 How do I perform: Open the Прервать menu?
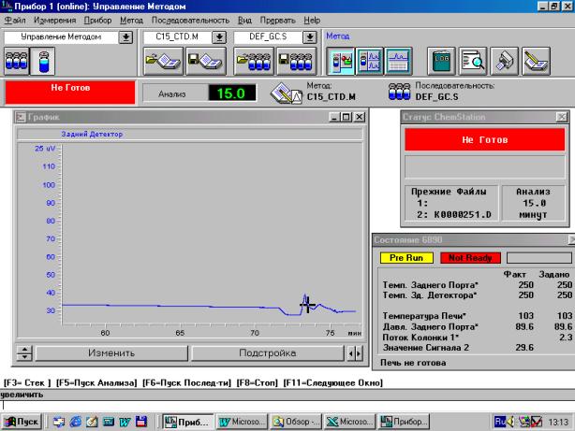pyautogui.click(x=277, y=21)
